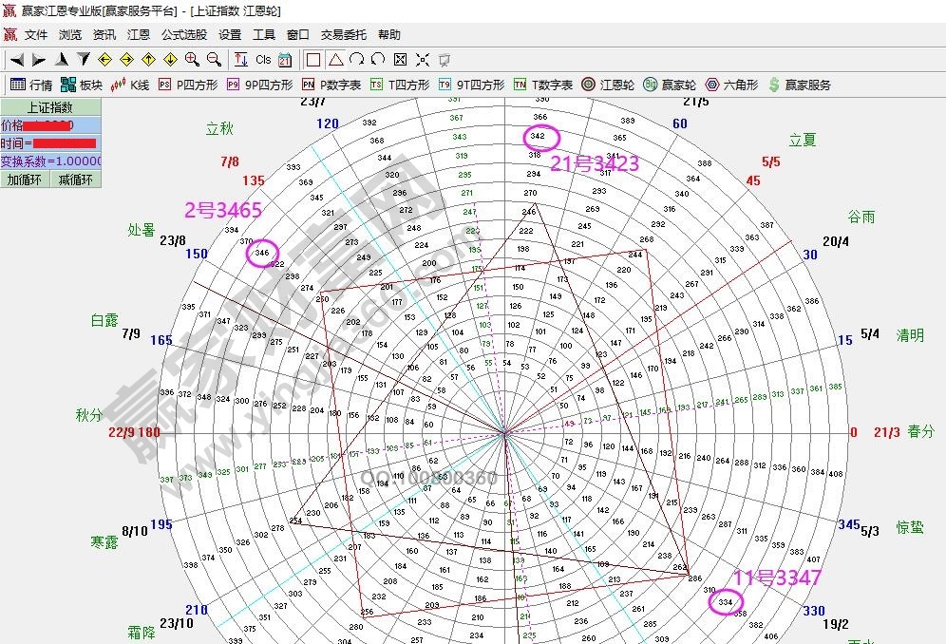Open the 公式选股 menu

pos(183,34)
